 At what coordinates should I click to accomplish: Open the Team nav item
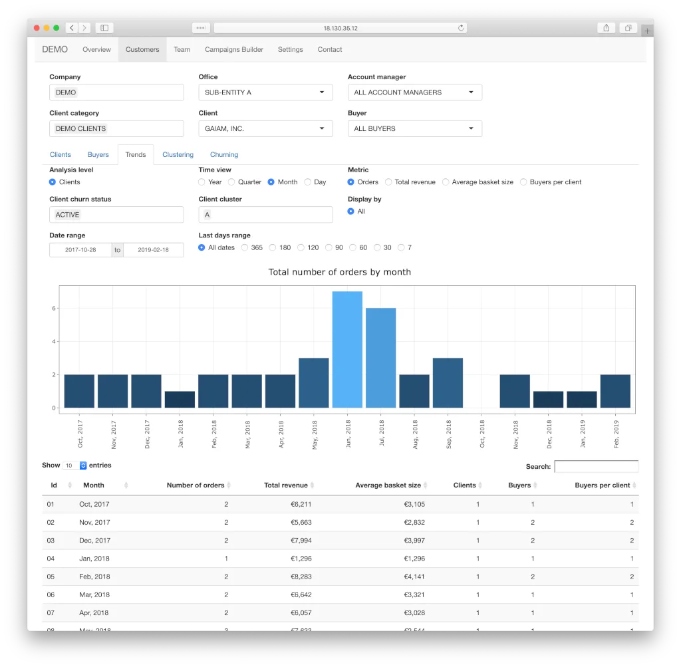(182, 49)
